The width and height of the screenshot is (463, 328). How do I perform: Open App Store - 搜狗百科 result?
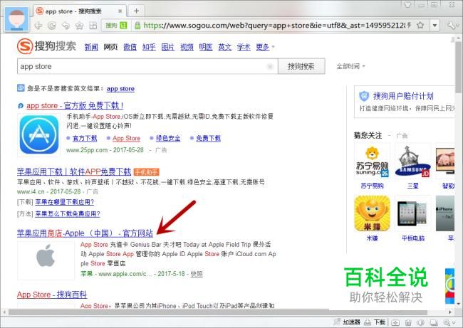(52, 295)
